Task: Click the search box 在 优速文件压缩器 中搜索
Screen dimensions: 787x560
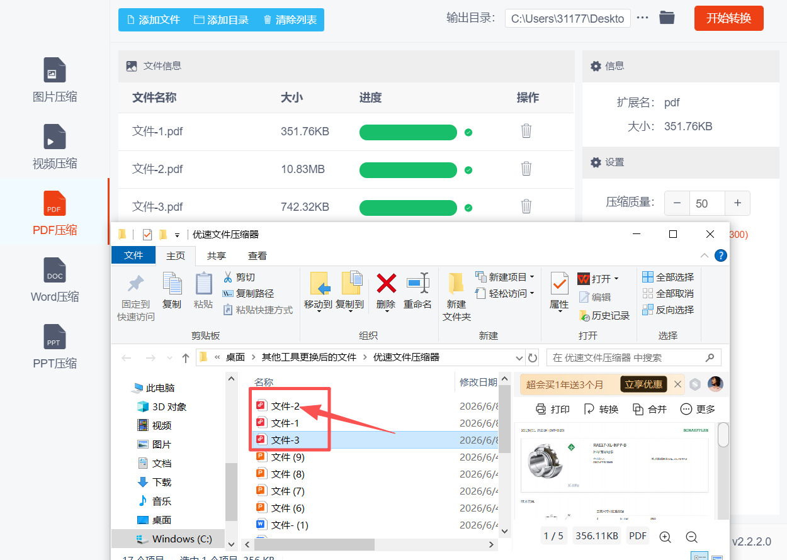Action: click(x=634, y=357)
